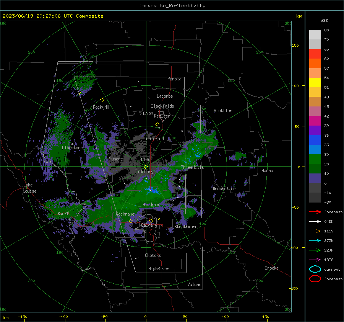Click the Ponoka label
Image resolution: width=344 pixels, height=322 pixels.
(x=174, y=79)
